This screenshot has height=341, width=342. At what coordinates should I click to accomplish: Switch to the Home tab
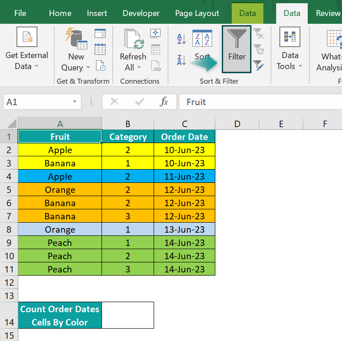click(x=60, y=13)
